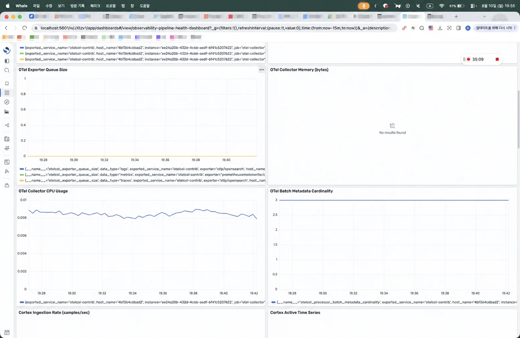The width and height of the screenshot is (520, 338).
Task: Click the flag extension icon in toolbar
Action: pos(431,28)
